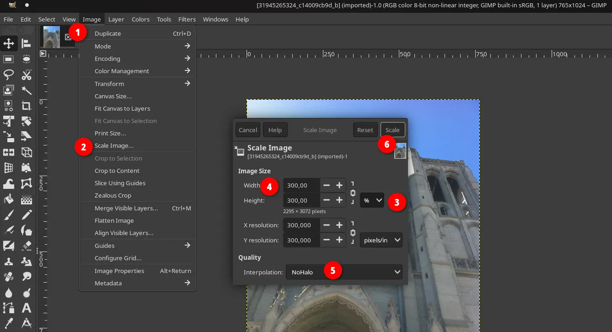Choose Flatten Image menu entry

pos(137,220)
